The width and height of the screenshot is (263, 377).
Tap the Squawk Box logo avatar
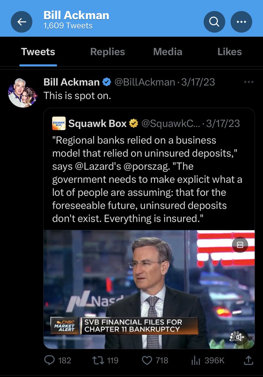(59, 123)
